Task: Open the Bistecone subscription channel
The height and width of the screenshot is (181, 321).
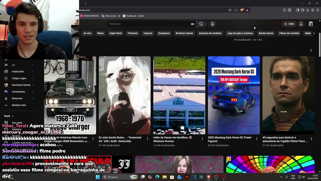Action: (17, 98)
